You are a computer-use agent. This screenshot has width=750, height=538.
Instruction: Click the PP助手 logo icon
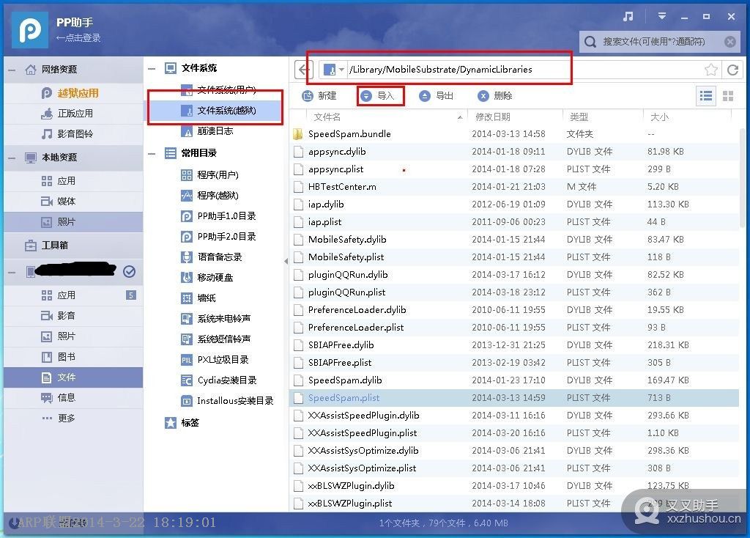pos(29,30)
